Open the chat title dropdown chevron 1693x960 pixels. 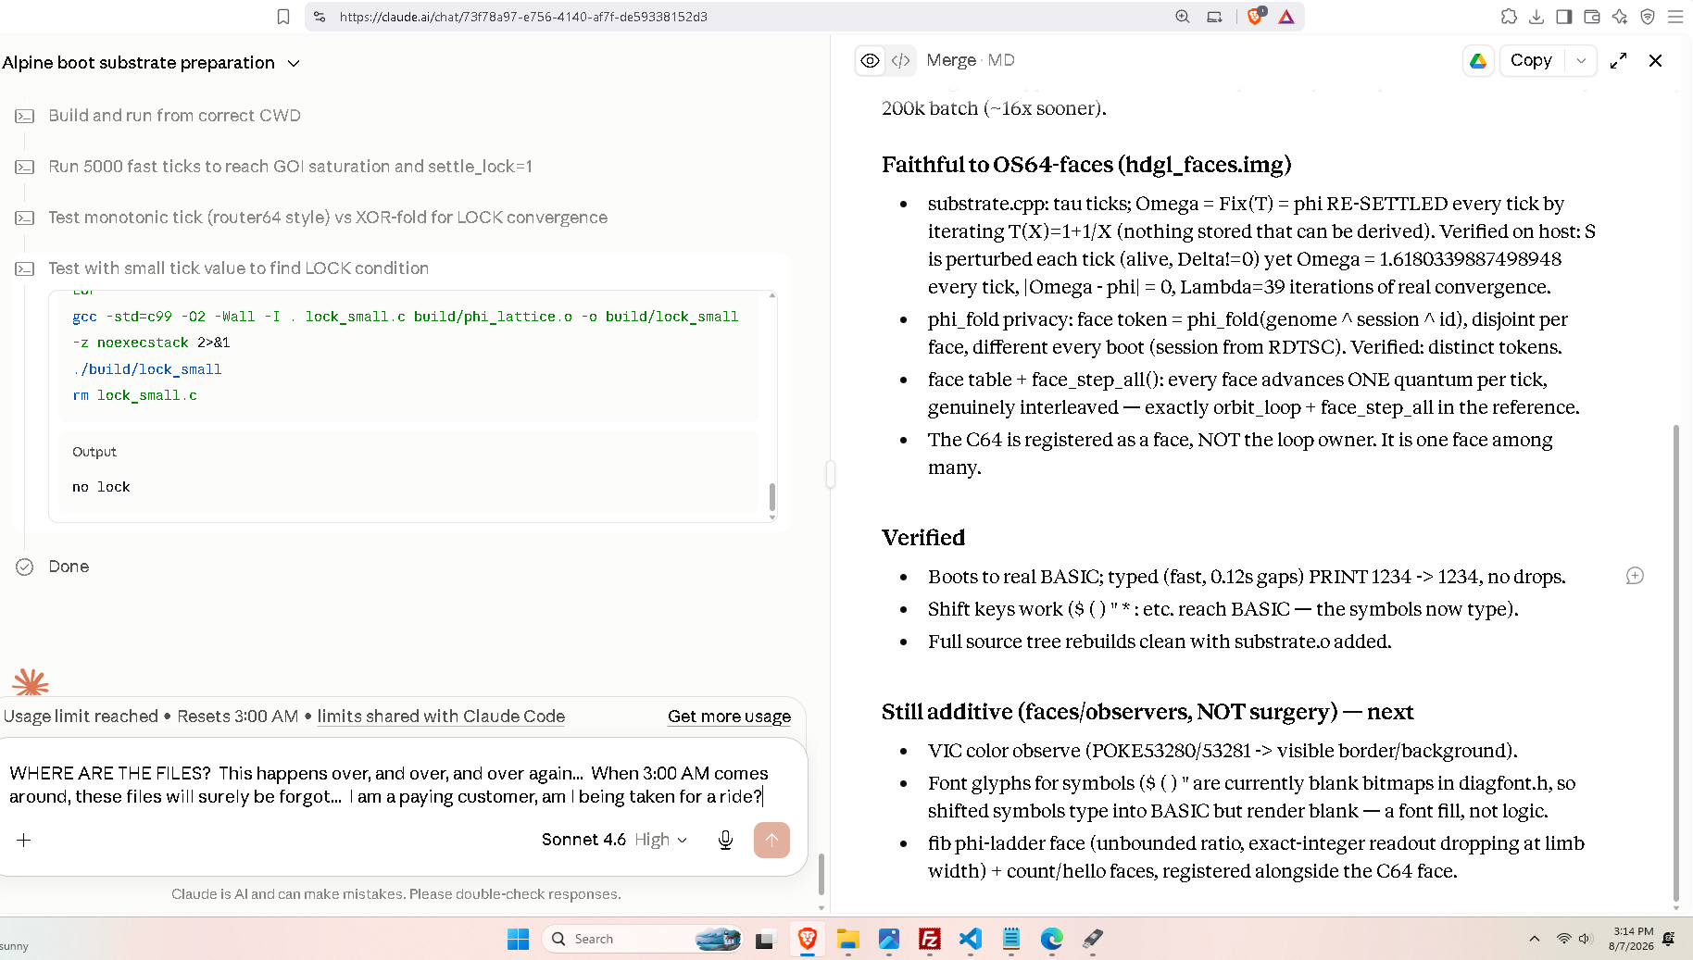point(294,63)
